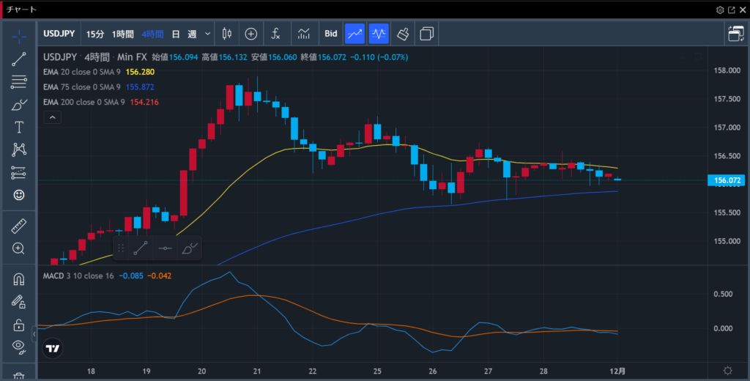Switch to the 15分 timeframe
The height and width of the screenshot is (381, 750).
(95, 34)
